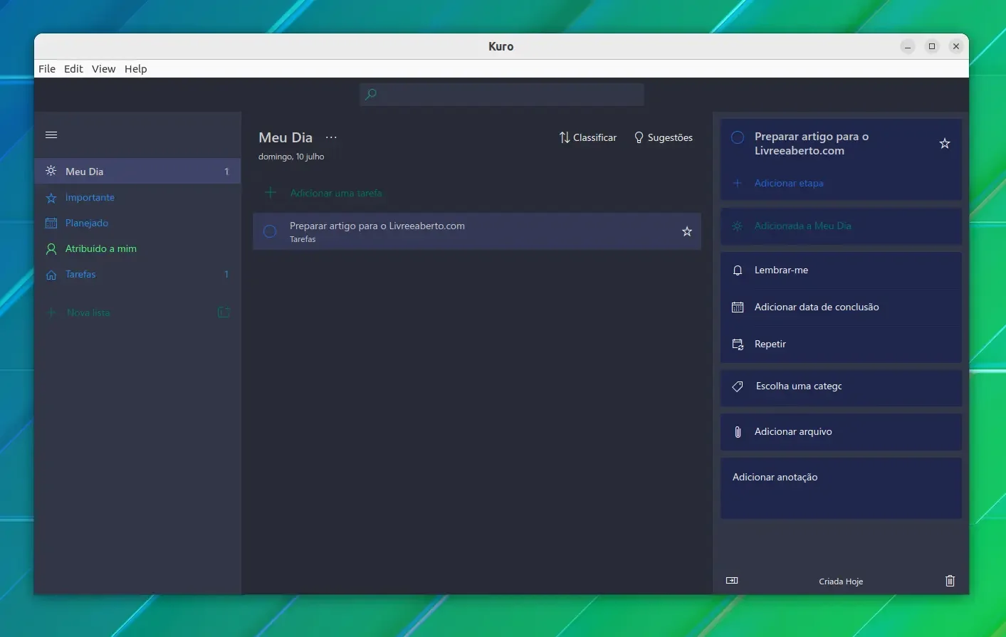Click the sun icon beside Meu Dia
Screen dimensions: 1006x637
[x=51, y=171]
